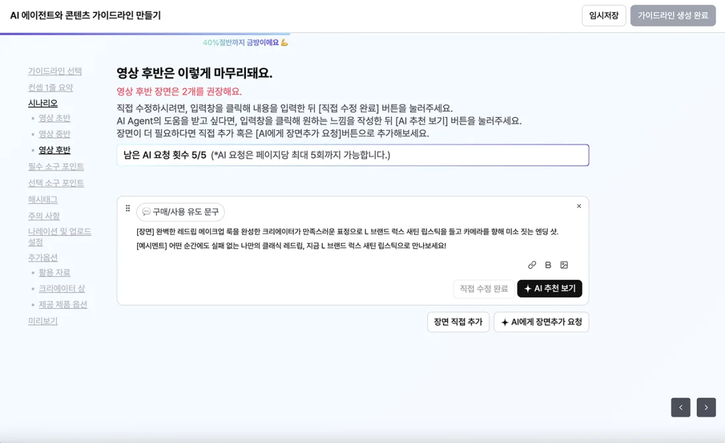Open 크리에이터 상 sub-item
Viewport: 725px width, 443px height.
coord(61,289)
